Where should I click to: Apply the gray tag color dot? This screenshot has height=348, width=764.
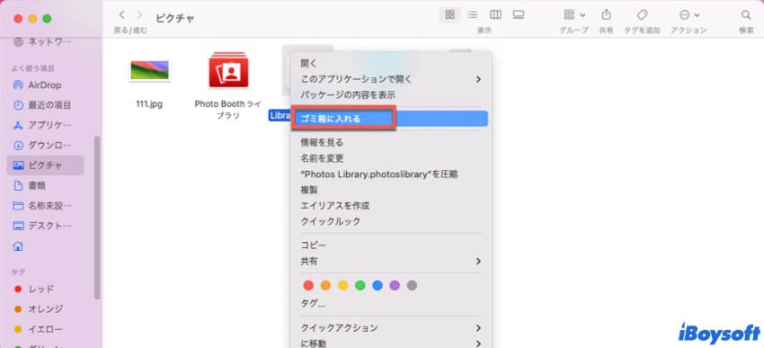tap(412, 286)
